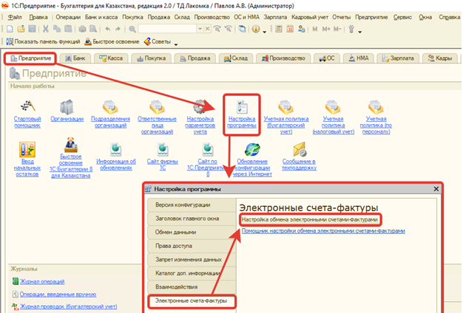The height and width of the screenshot is (313, 463).
Task: Select Версия конфигурации settings section
Action: tap(192, 204)
